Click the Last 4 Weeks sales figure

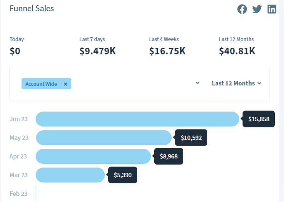(167, 51)
